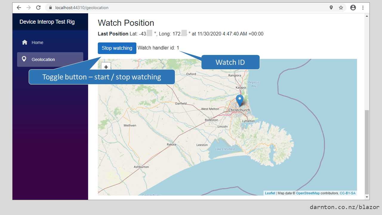
Task: Click the browser forward arrow
Action: tap(28, 8)
